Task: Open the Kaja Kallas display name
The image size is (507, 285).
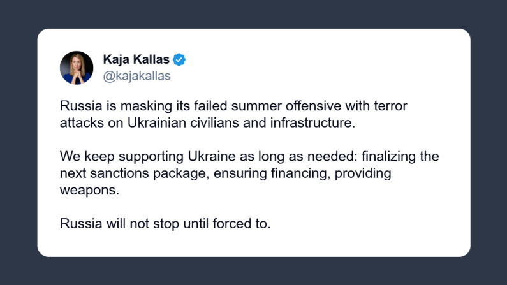Action: pyautogui.click(x=136, y=60)
